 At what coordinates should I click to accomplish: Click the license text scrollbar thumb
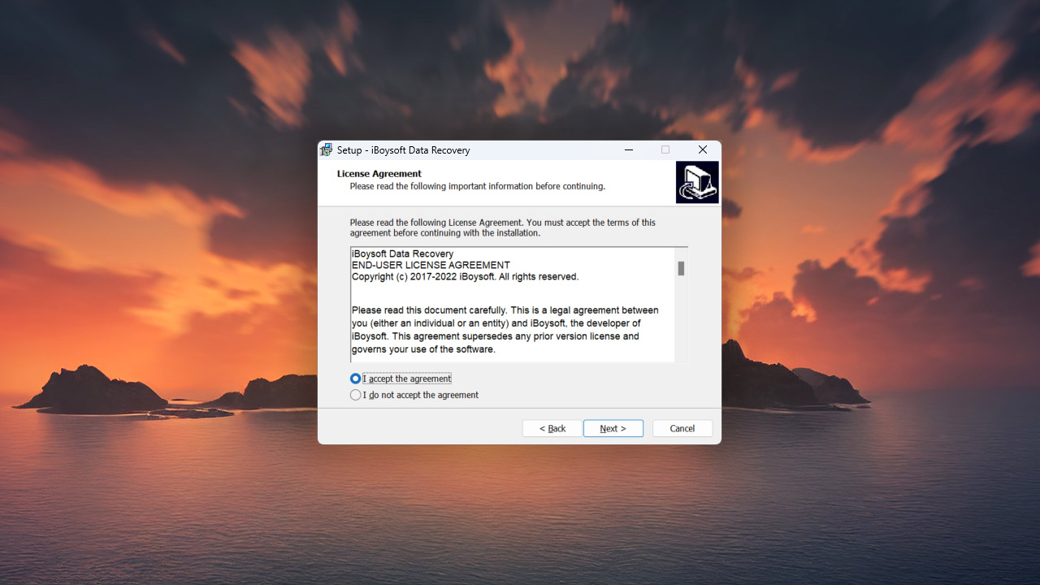coord(681,268)
